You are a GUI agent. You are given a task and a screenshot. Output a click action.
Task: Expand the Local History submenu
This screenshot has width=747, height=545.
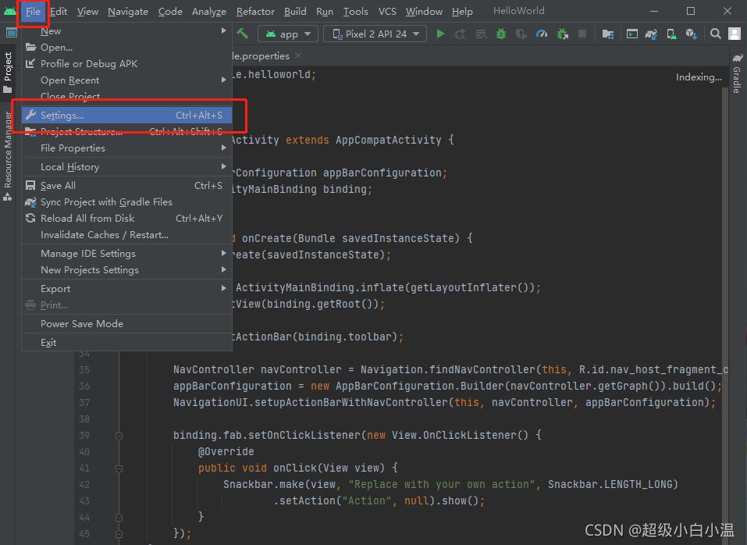[126, 167]
